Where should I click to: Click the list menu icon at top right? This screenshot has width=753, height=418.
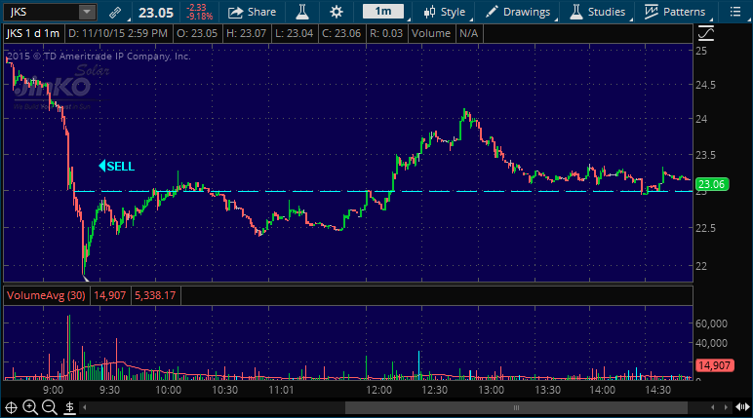[x=735, y=12]
